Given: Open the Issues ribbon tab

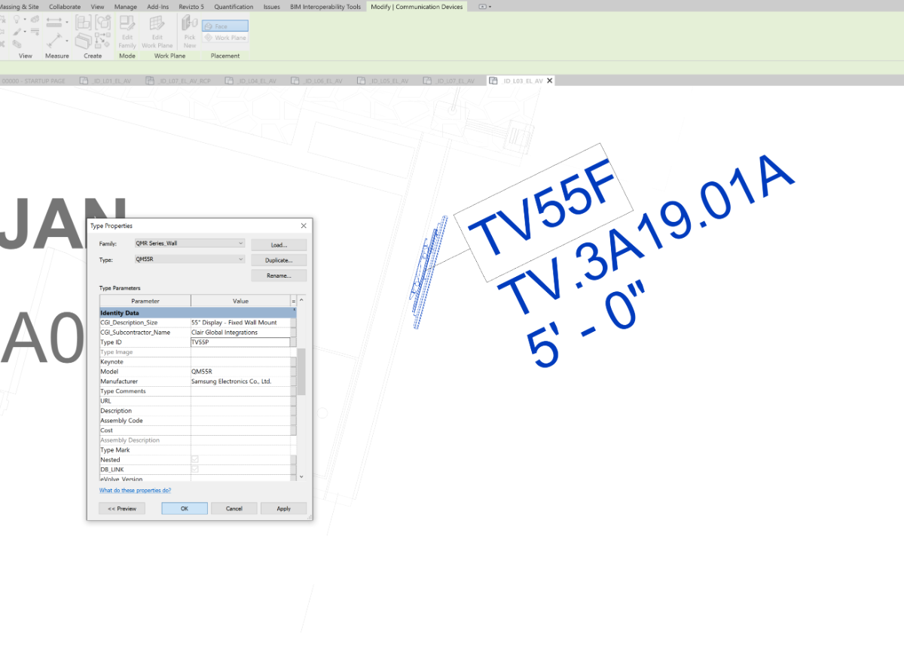Looking at the screenshot, I should coord(272,7).
